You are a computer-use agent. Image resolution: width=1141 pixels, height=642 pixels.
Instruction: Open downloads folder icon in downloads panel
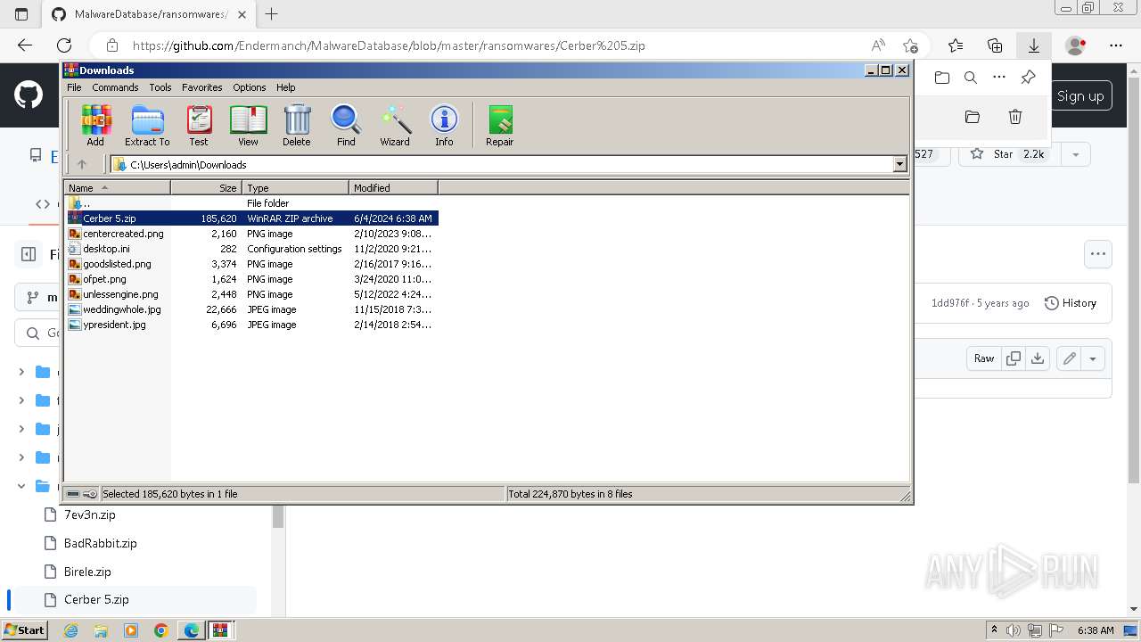tap(942, 78)
